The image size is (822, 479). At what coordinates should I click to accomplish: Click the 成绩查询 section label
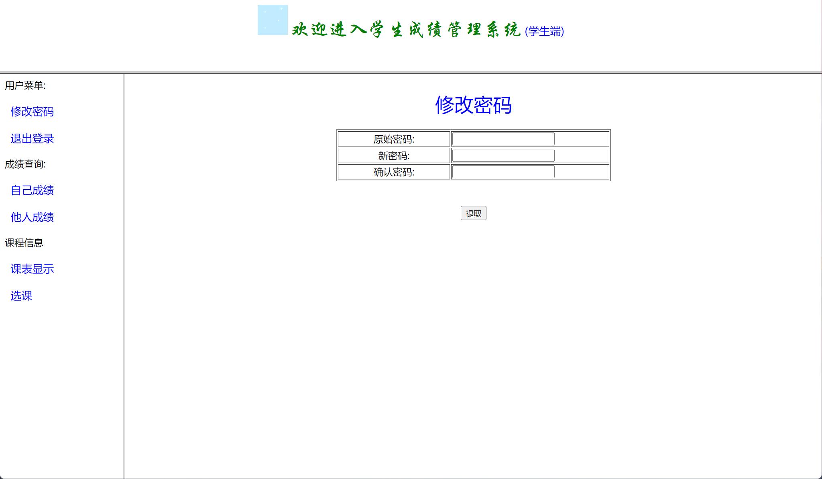point(25,163)
